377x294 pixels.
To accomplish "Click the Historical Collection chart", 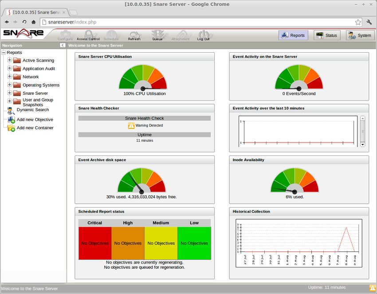I will (x=299, y=243).
